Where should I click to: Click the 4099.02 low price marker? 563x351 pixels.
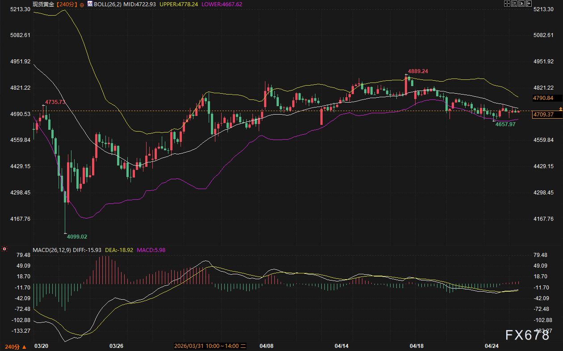[x=77, y=236]
